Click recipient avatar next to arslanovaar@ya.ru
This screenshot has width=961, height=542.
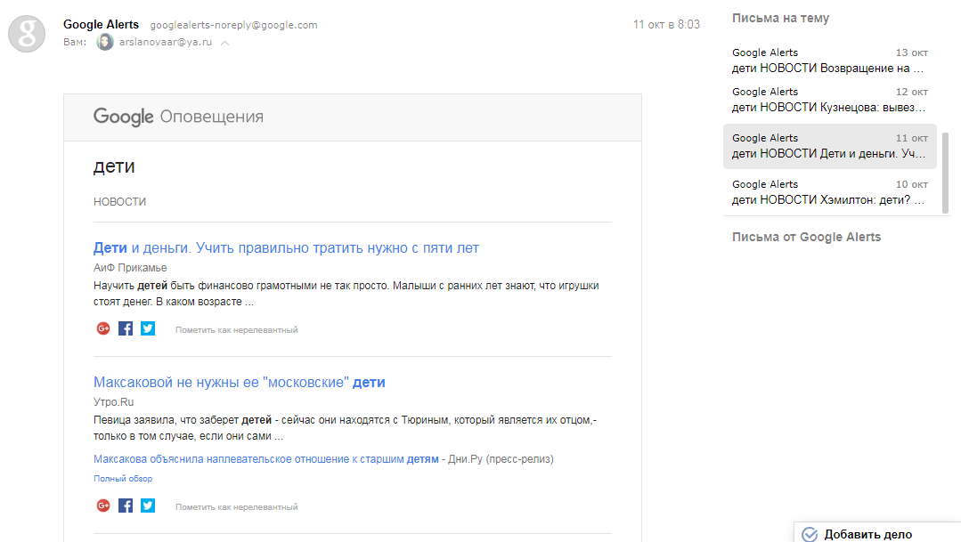pyautogui.click(x=105, y=42)
